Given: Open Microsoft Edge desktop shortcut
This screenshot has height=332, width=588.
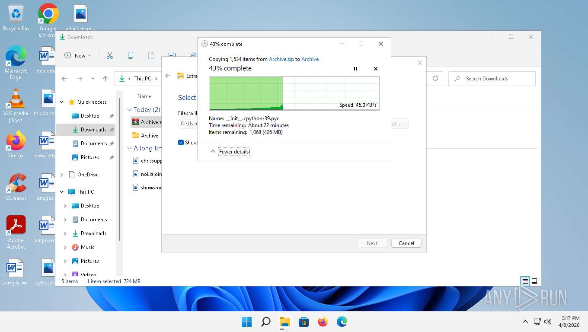Looking at the screenshot, I should 16,63.
